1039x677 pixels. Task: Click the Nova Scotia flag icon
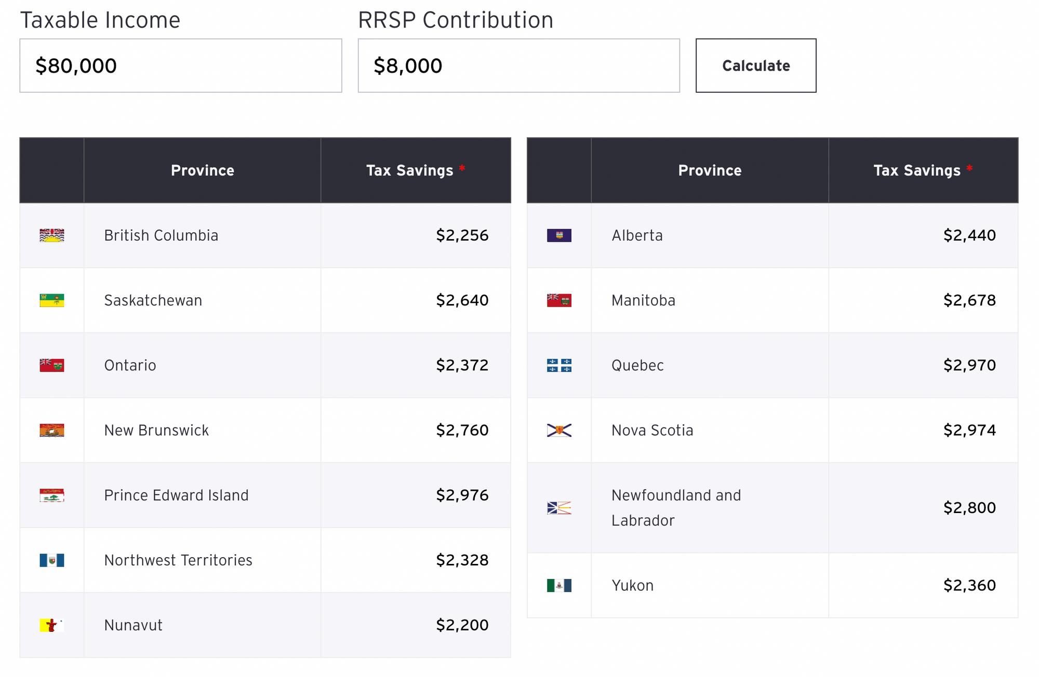(559, 430)
